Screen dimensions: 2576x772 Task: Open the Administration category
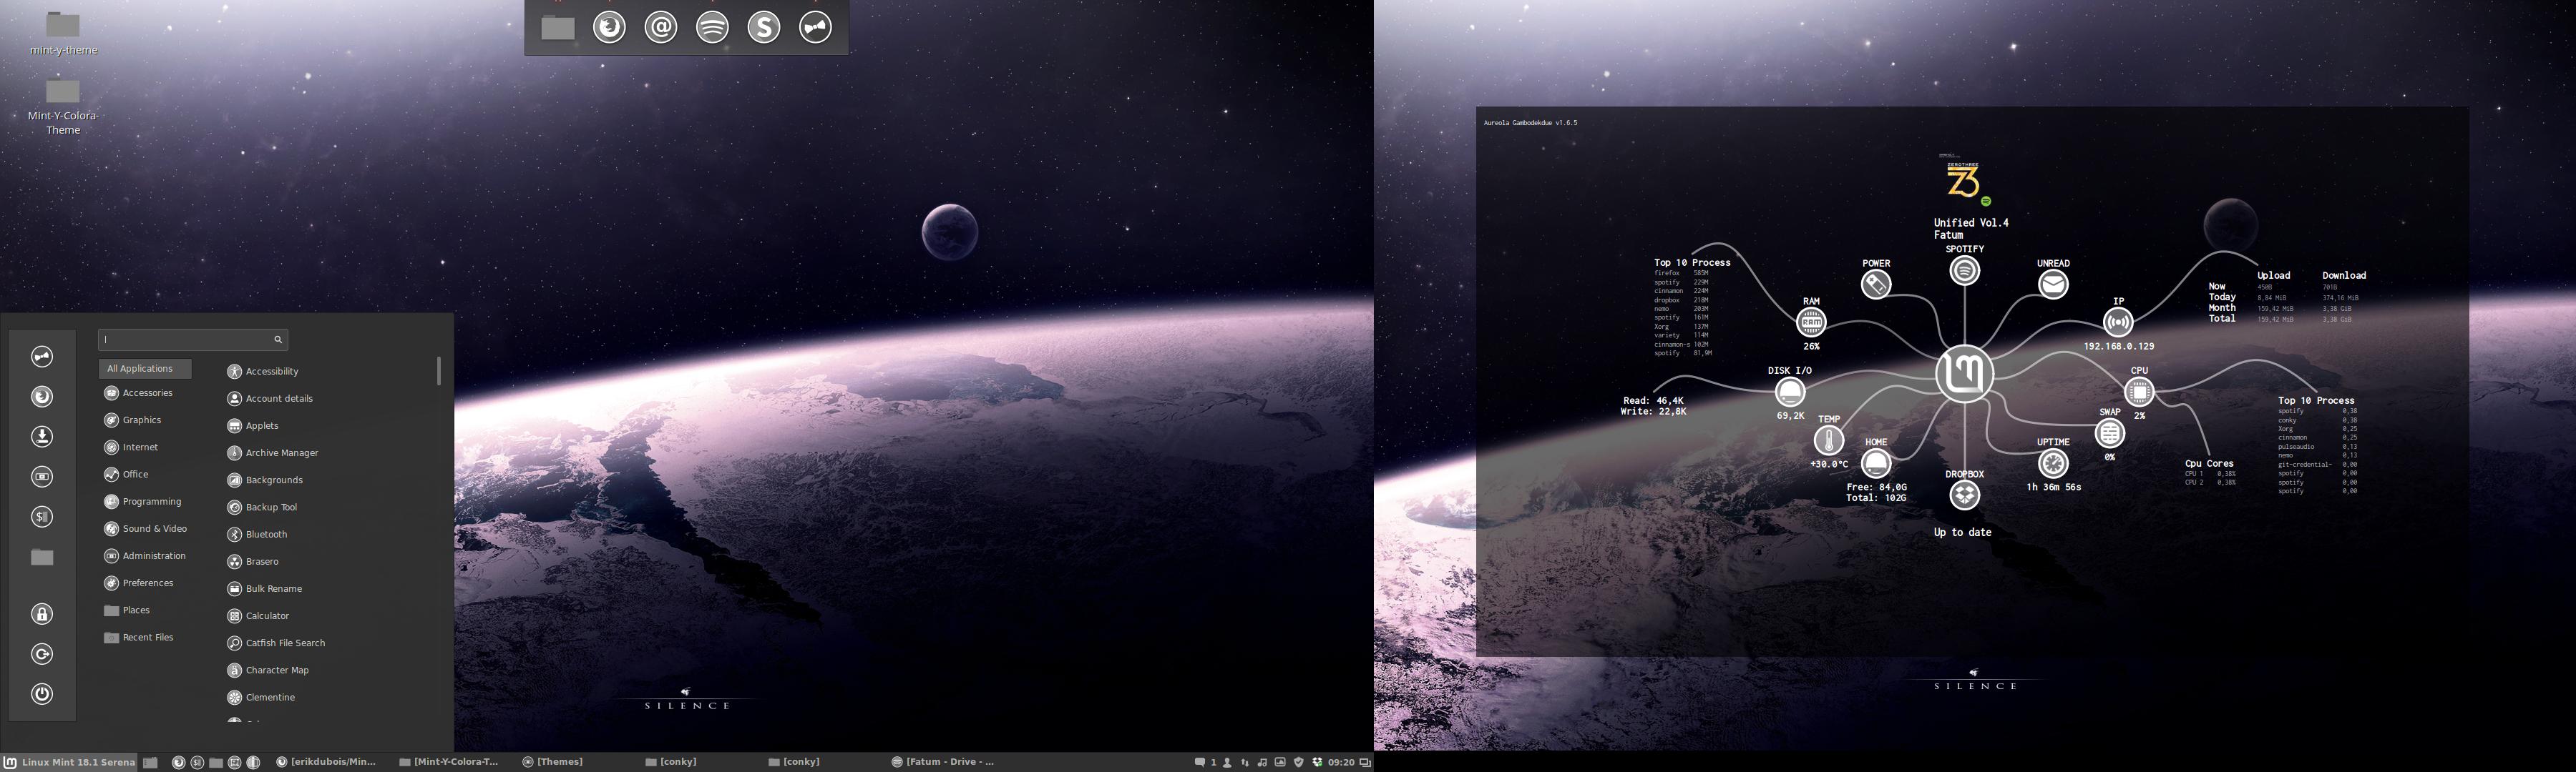pos(145,556)
